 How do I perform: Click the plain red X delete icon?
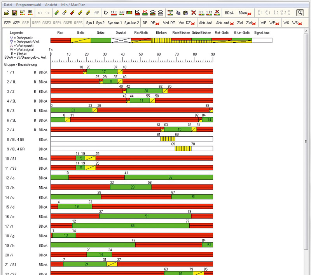point(194,13)
